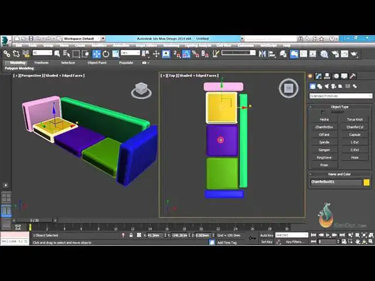Click the Torus Knot object type button
Image resolution: width=375 pixels, height=281 pixels.
click(355, 119)
